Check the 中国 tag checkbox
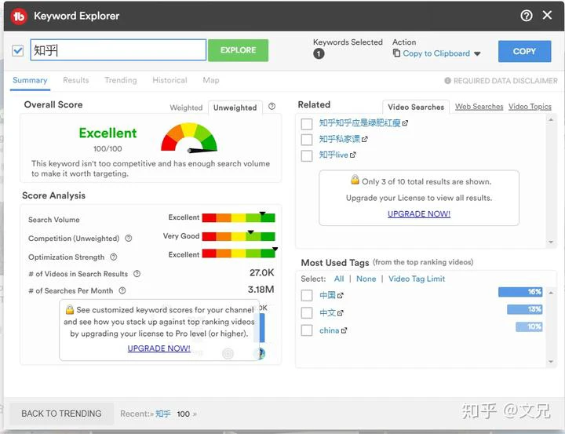Image resolution: width=565 pixels, height=434 pixels. pos(307,295)
